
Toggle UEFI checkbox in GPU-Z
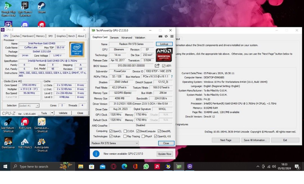[x=164, y=66]
